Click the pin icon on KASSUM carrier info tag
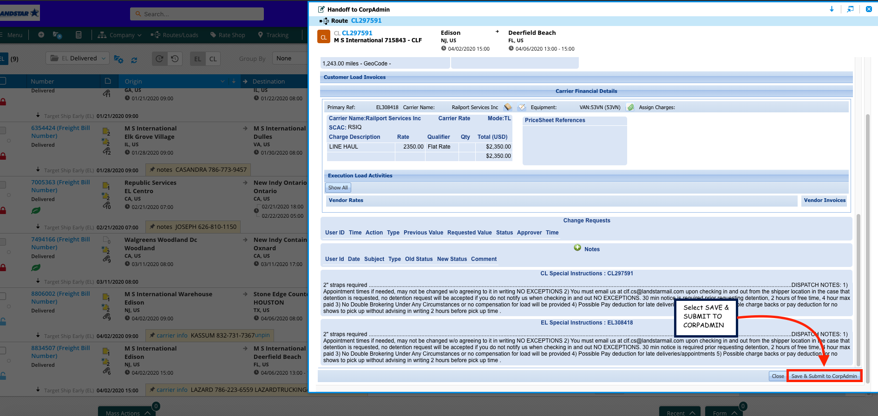Viewport: 878px width, 416px height. tap(151, 335)
